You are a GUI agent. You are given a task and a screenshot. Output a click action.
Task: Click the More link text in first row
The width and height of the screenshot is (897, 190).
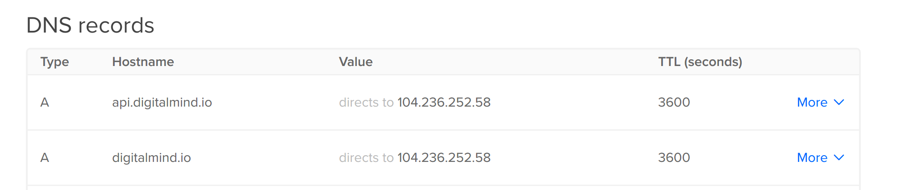pyautogui.click(x=812, y=103)
